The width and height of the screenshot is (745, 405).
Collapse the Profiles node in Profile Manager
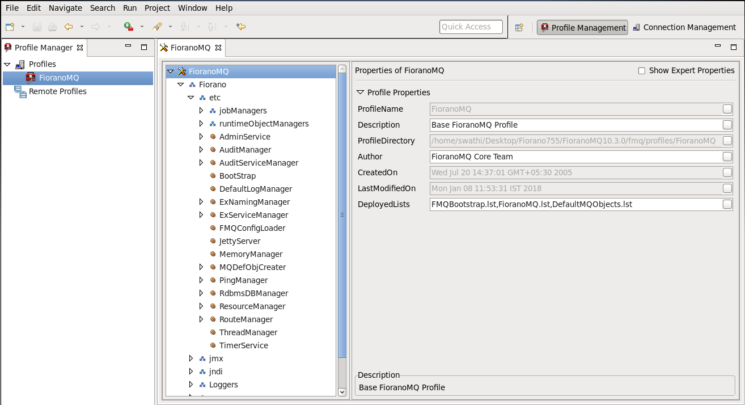(x=7, y=64)
